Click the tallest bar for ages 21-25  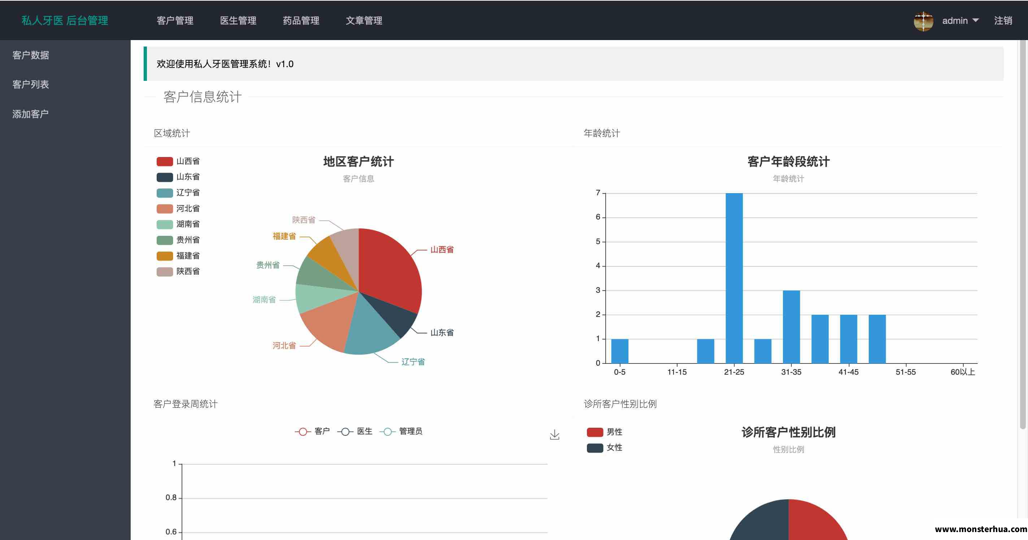(x=734, y=278)
